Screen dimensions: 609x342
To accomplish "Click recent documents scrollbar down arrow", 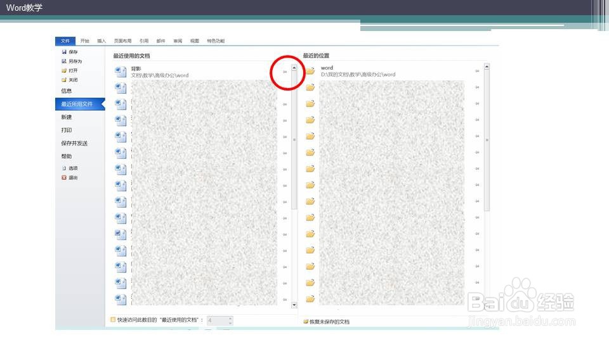I will point(294,305).
